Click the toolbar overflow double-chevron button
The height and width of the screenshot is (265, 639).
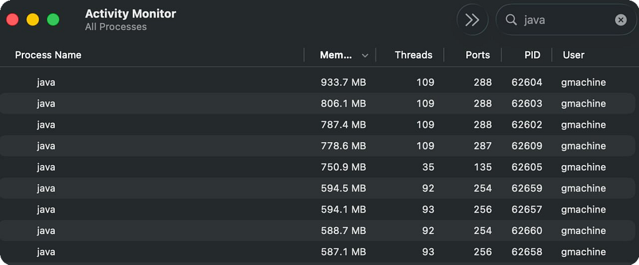[472, 20]
